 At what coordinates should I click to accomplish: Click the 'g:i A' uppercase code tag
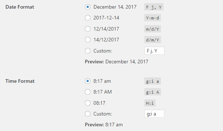153,92
